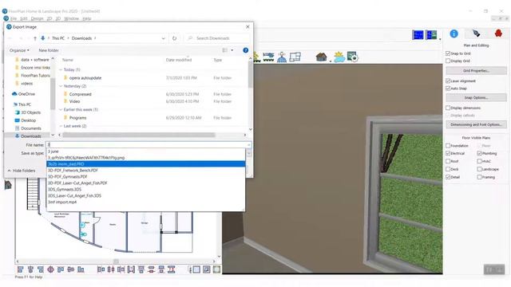Screen dimensions: 511x287
Task: Collapse the Last week group
Action: (61, 126)
